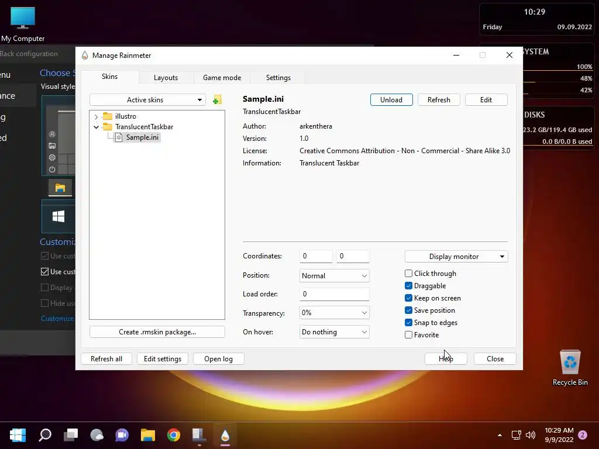Click the illustro folder icon

108,116
